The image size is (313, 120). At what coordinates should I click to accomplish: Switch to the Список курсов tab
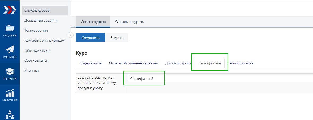93,22
